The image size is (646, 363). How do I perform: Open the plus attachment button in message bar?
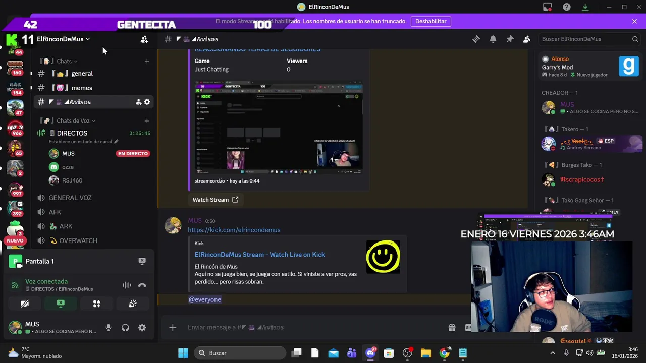pyautogui.click(x=173, y=327)
